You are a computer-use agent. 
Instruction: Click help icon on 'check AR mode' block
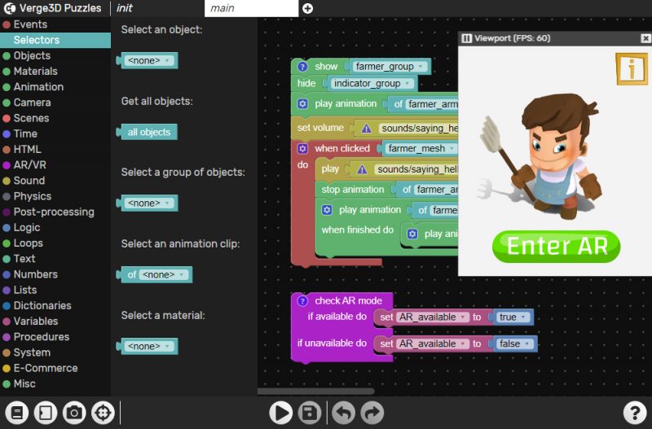coord(302,300)
